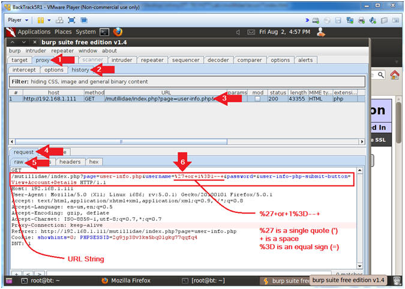Switch to the proxy tab
The width and height of the screenshot is (405, 289).
point(43,60)
